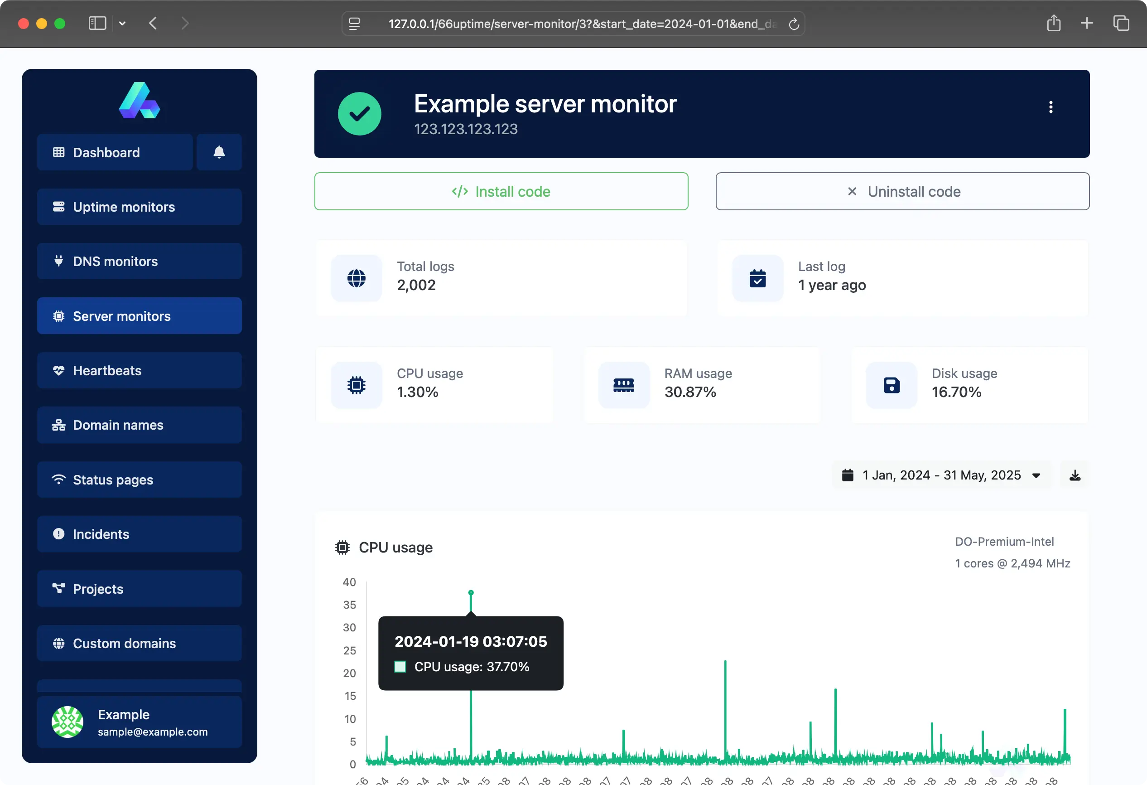This screenshot has height=785, width=1147.
Task: Open the three-dot monitor options menu
Action: coord(1051,107)
